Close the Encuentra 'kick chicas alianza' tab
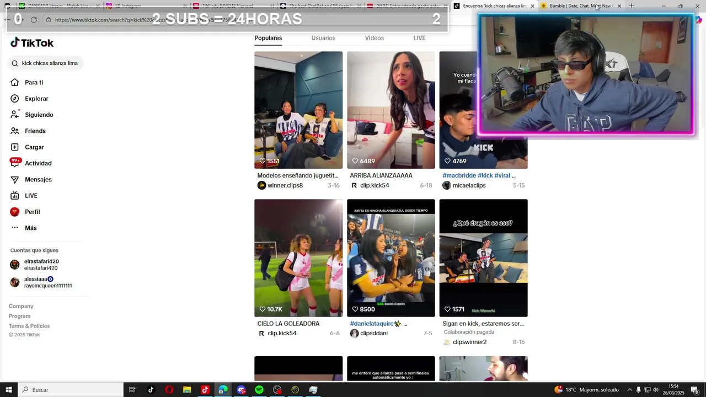The image size is (706, 397). pyautogui.click(x=532, y=6)
